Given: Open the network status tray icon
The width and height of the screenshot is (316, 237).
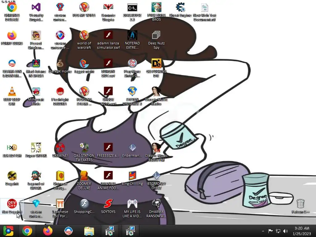Looking at the screenshot, I should coord(278,231).
